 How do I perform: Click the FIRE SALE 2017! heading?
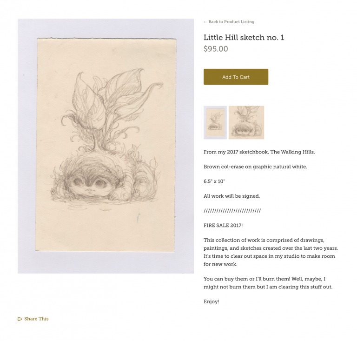[x=223, y=226]
